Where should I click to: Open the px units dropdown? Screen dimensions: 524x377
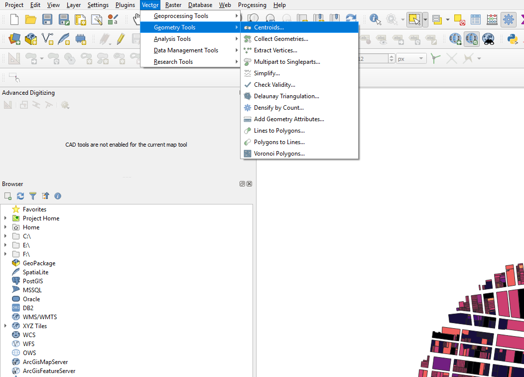[x=411, y=59]
